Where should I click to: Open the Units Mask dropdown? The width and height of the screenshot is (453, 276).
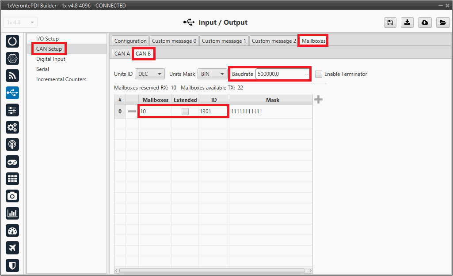212,74
